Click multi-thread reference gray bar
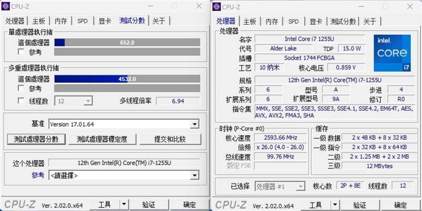422x211 pixels. click(127, 88)
